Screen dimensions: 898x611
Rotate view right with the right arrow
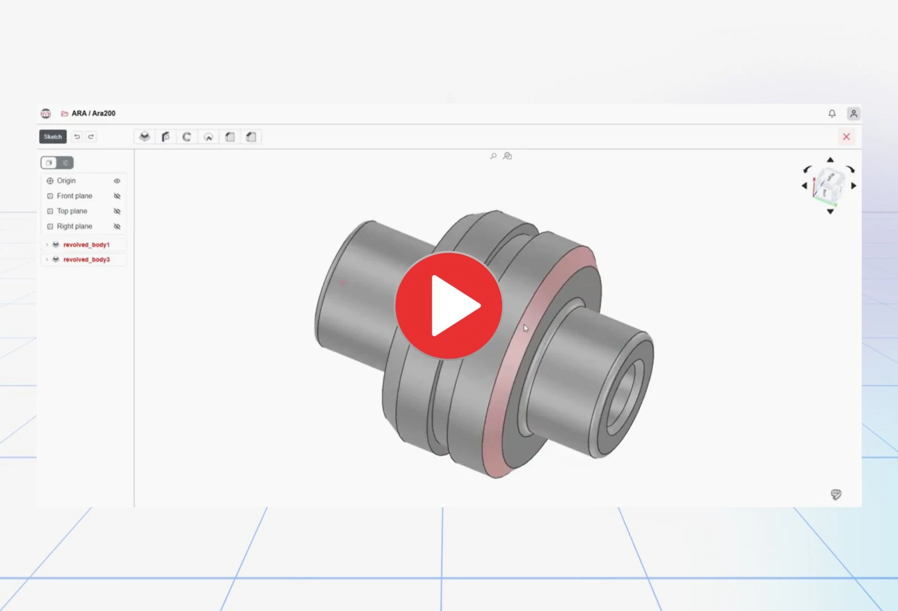coord(854,186)
